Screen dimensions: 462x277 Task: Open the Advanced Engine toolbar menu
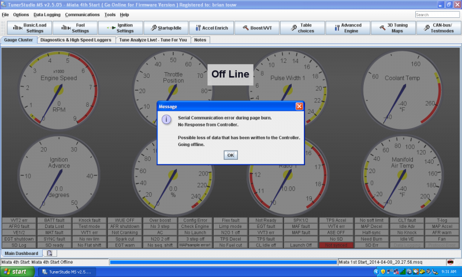pyautogui.click(x=348, y=28)
